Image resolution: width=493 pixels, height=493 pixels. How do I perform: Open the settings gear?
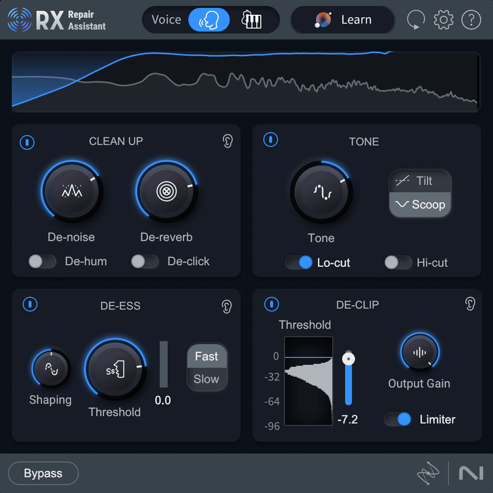(444, 20)
